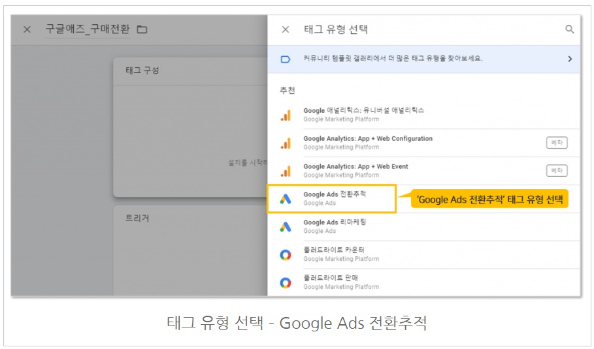Click App + Web Event analytics icon

[286, 171]
